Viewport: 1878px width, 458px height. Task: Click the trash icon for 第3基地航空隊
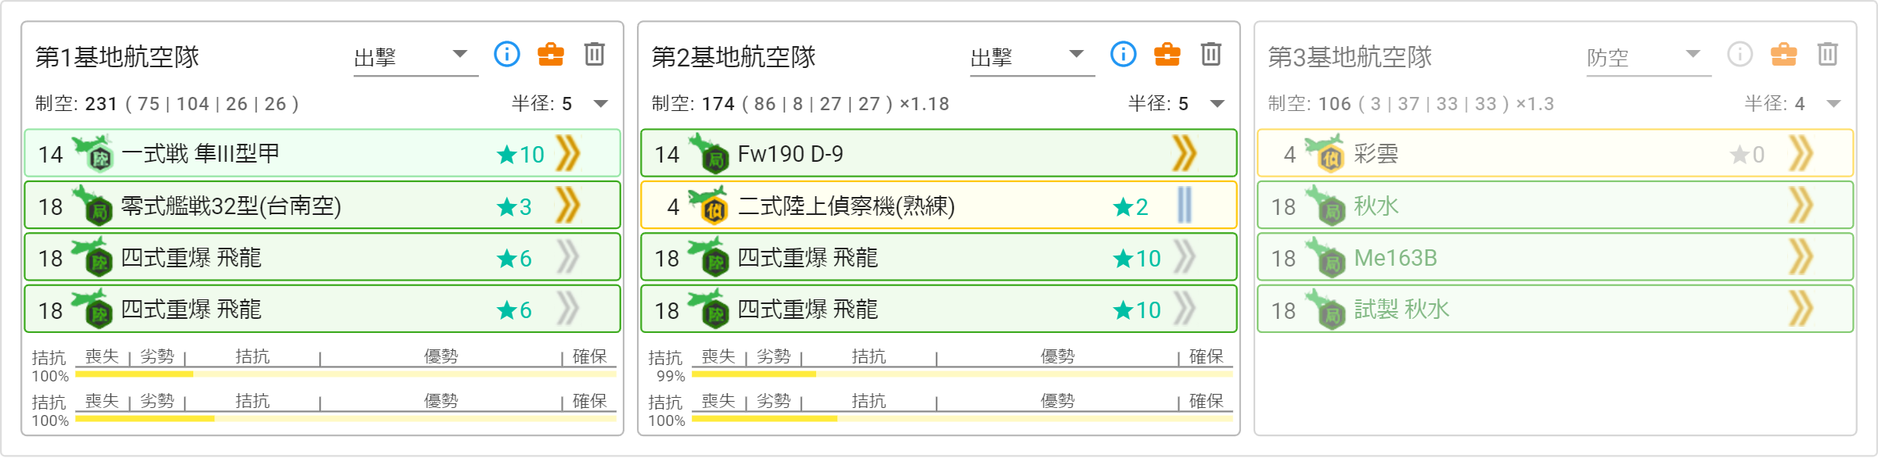tap(1828, 55)
